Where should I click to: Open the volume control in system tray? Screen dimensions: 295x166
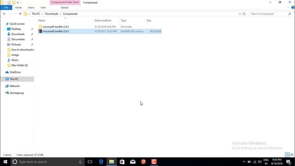pos(260,162)
